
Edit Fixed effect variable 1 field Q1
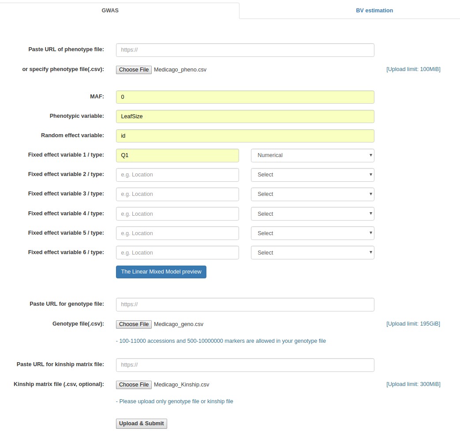click(x=177, y=155)
